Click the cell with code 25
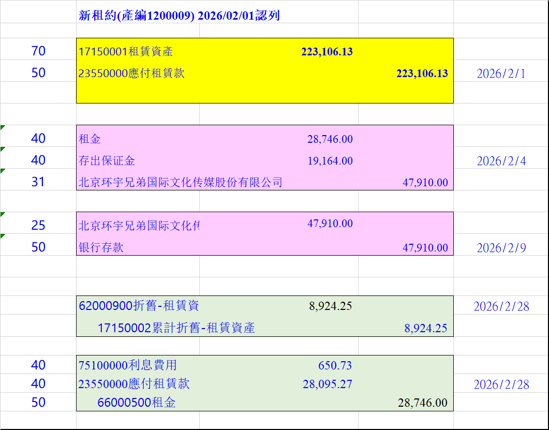 pos(38,226)
